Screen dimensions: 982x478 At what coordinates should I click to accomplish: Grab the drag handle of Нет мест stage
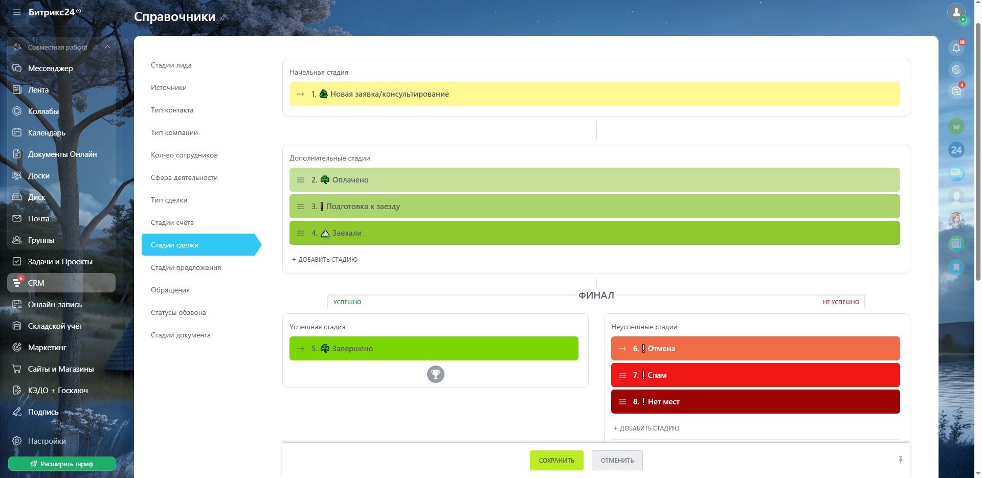click(622, 402)
